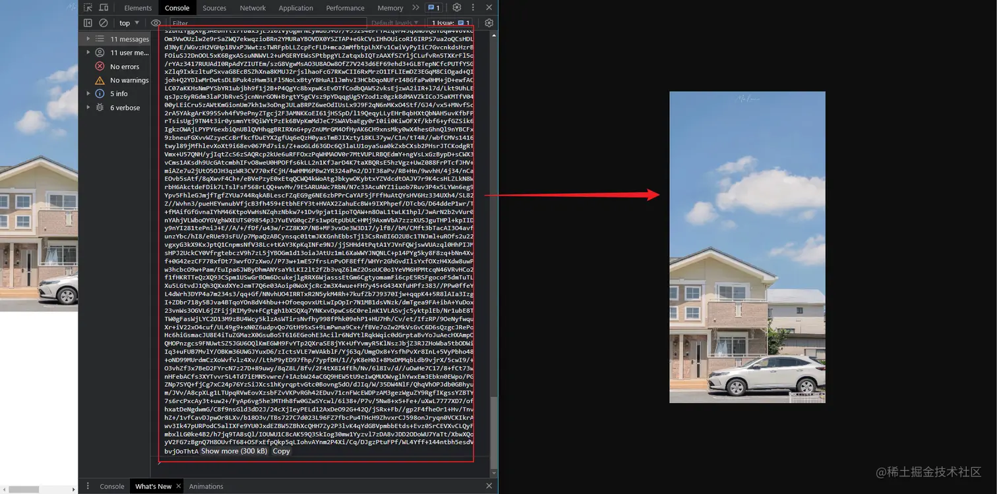Open the top execution context dropdown

point(127,22)
